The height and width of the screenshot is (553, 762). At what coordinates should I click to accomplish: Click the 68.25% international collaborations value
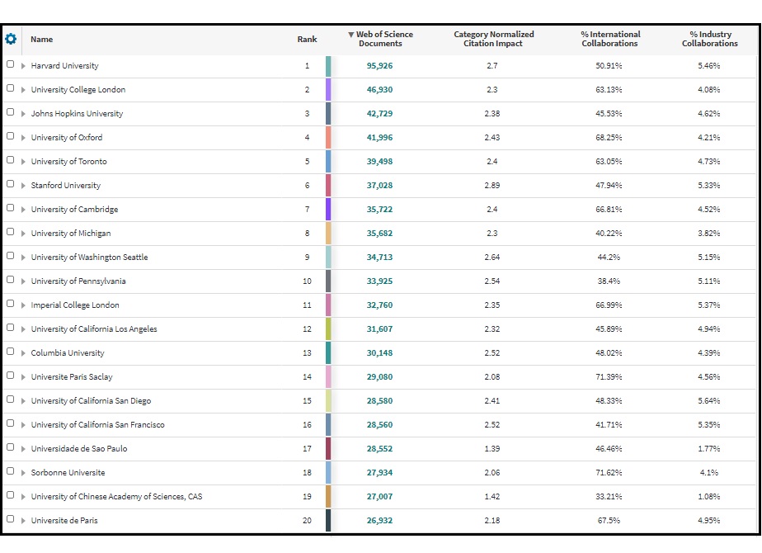pyautogui.click(x=609, y=138)
